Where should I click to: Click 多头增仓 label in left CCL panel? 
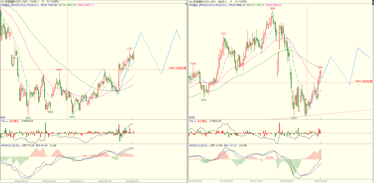pyautogui.click(x=14, y=121)
